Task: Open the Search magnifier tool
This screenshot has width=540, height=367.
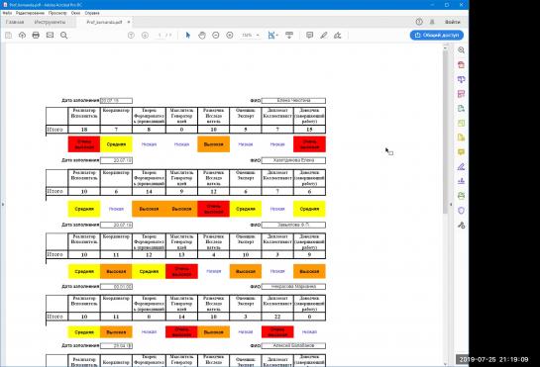Action: (64, 35)
